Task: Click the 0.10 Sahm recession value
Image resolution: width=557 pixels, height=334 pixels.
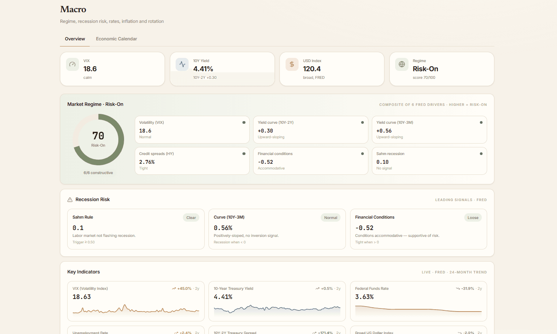Action: (383, 162)
